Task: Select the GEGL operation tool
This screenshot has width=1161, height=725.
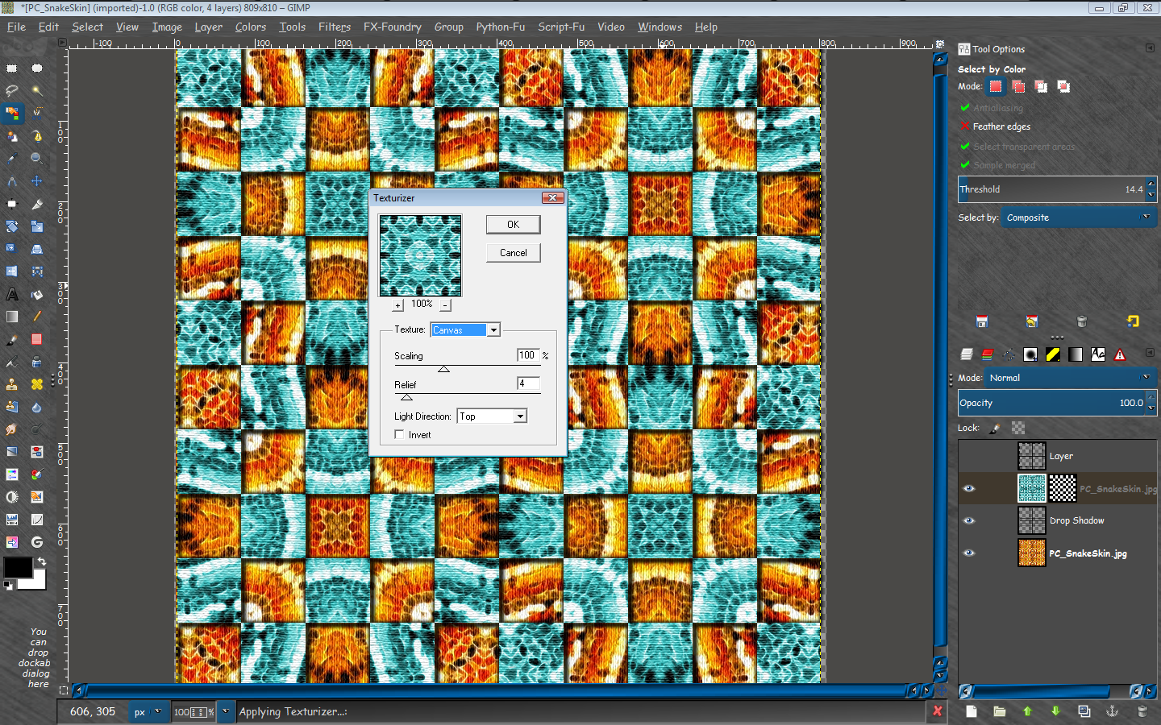Action: point(37,542)
